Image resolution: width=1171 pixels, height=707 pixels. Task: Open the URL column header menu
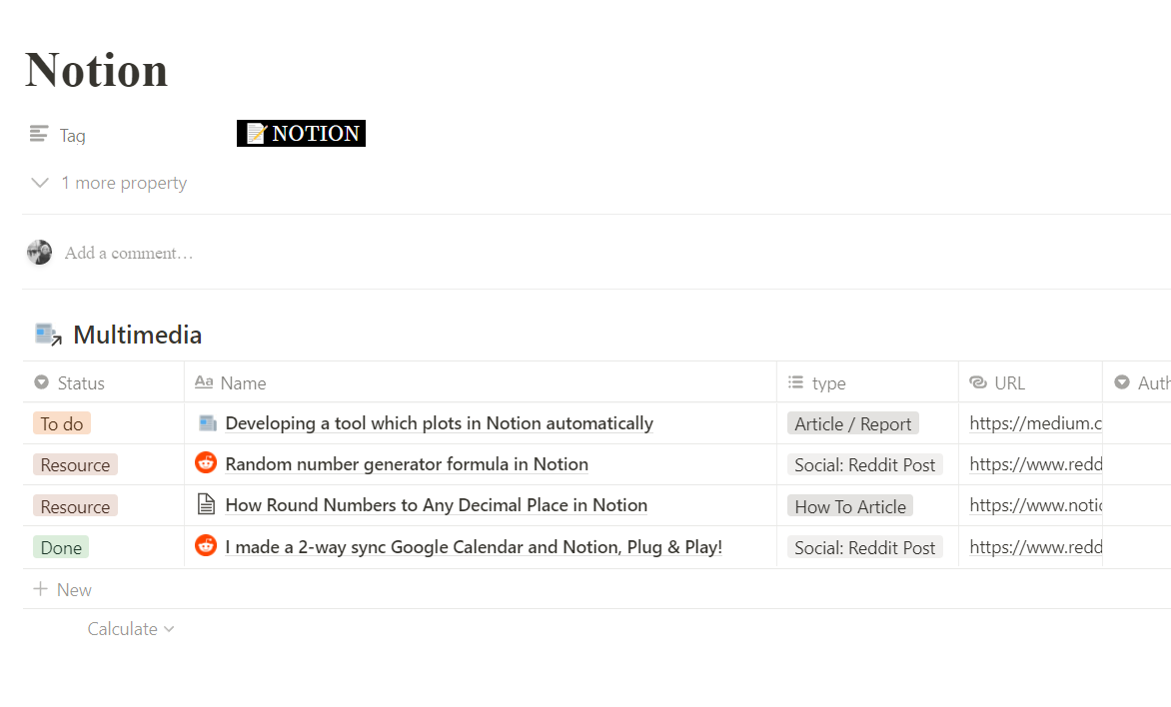[x=1030, y=382]
